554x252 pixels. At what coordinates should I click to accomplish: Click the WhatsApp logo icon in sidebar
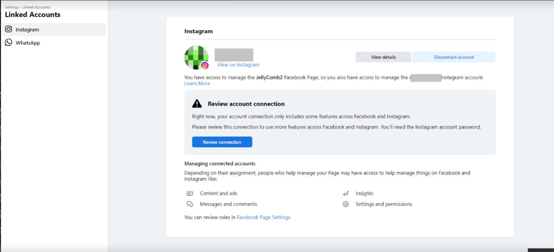8,42
